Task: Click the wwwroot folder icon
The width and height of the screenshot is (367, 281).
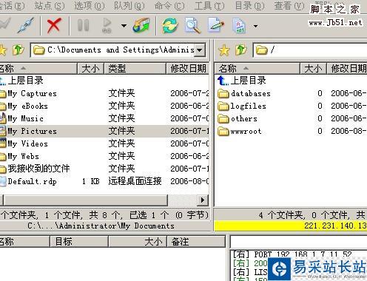Action: (x=223, y=132)
